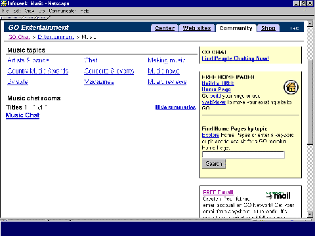Minimize the Netscape window

(296, 3)
